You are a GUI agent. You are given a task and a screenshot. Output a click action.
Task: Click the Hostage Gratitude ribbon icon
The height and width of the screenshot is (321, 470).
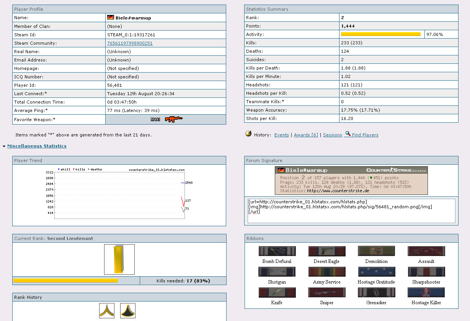(376, 272)
